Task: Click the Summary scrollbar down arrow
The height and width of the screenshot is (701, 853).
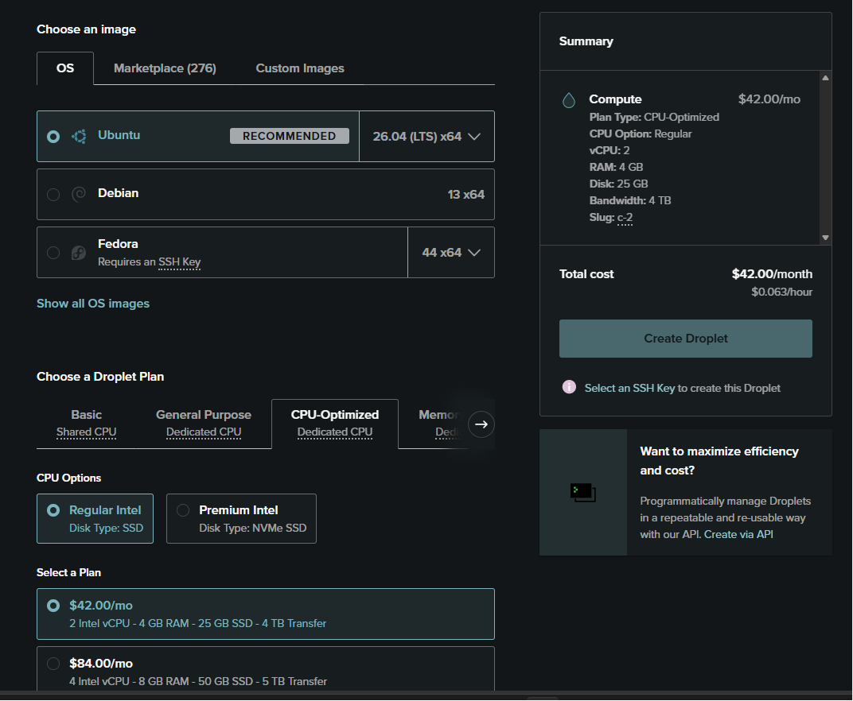Action: pos(825,238)
